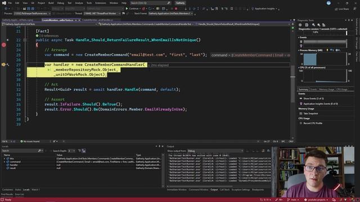Open the Test menu
This screenshot has width=360, height=202.
point(70,3)
